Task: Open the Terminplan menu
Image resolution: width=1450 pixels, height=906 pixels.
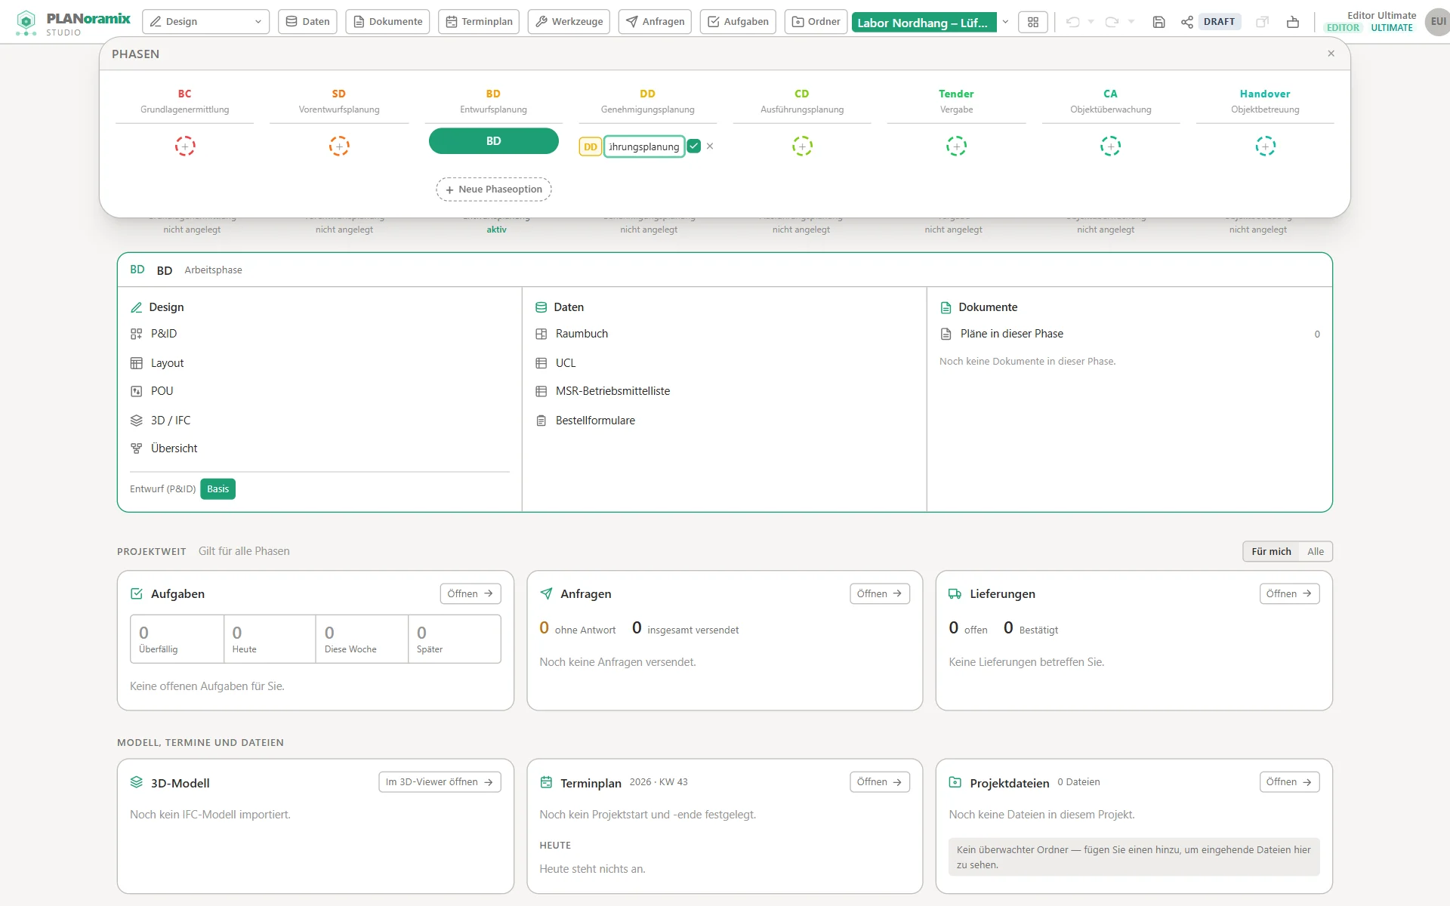Action: tap(479, 22)
